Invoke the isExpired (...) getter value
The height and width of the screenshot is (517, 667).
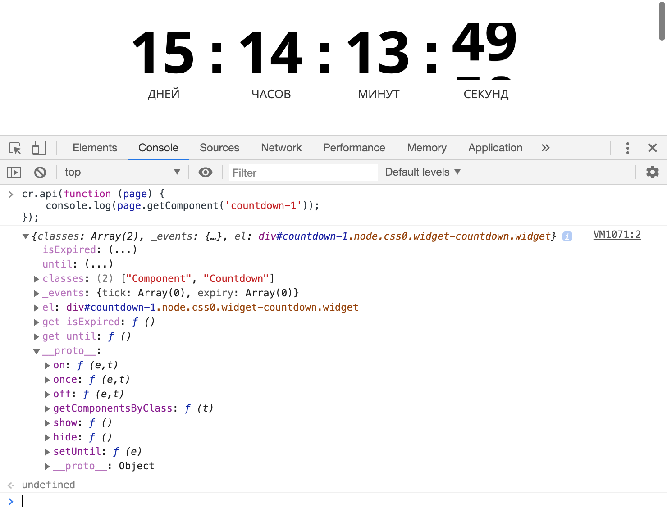click(123, 249)
